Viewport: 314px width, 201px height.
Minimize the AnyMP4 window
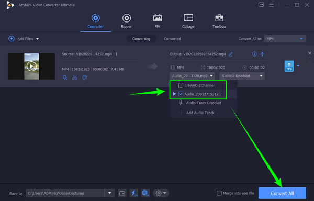click(x=287, y=5)
